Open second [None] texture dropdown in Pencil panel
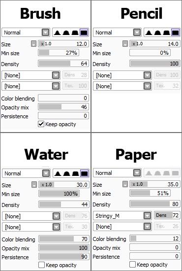This screenshot has height=271, width=182. [122, 86]
